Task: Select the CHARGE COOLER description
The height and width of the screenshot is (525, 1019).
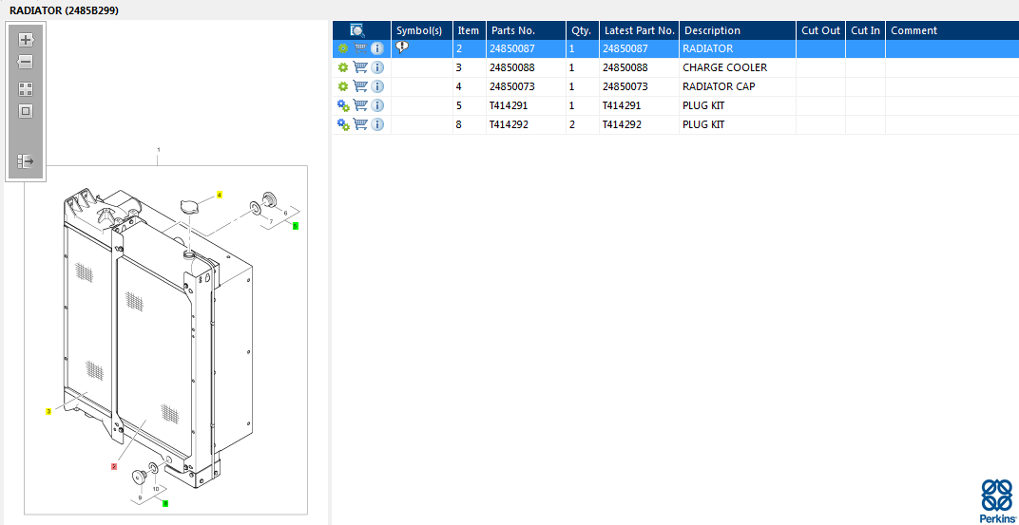Action: (738, 67)
